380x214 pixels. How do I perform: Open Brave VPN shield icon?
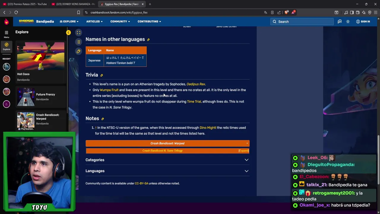coord(370,12)
